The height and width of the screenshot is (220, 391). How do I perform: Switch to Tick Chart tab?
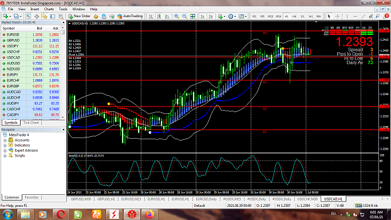pos(31,123)
